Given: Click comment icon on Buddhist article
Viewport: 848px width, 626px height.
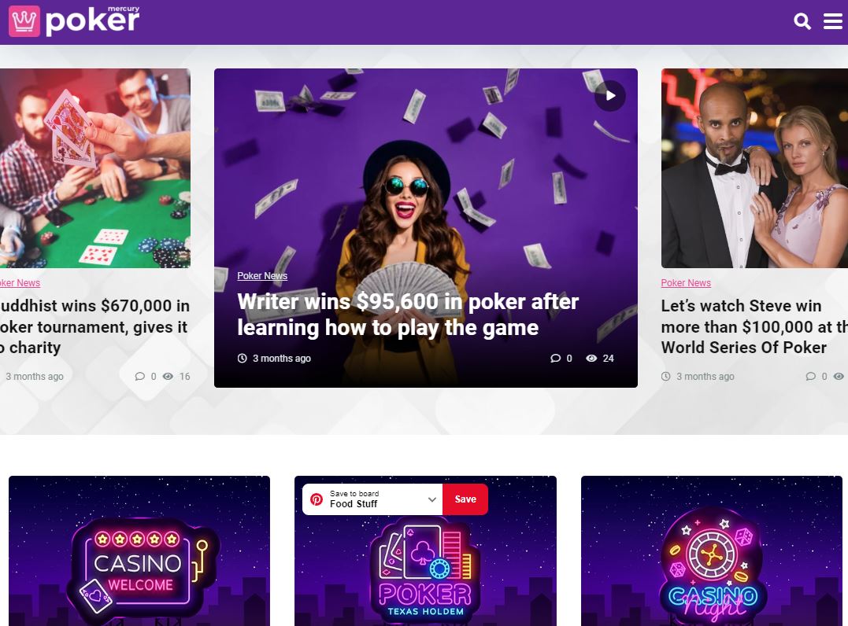Looking at the screenshot, I should pos(139,377).
